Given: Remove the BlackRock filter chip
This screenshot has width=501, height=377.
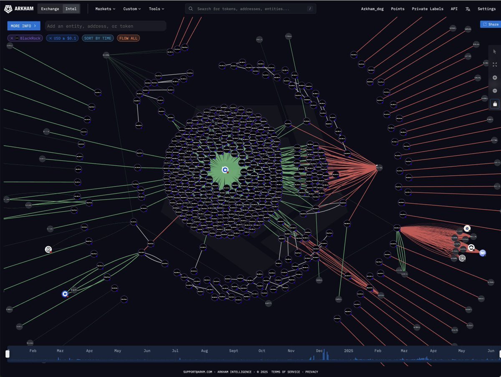Looking at the screenshot, I should [12, 38].
